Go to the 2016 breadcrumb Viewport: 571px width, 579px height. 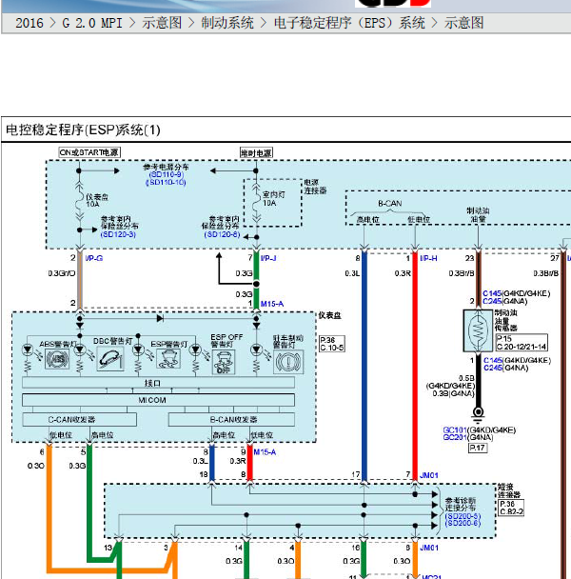[30, 23]
